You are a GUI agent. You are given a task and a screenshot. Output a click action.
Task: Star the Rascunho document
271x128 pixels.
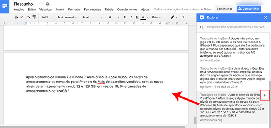coord(41,4)
